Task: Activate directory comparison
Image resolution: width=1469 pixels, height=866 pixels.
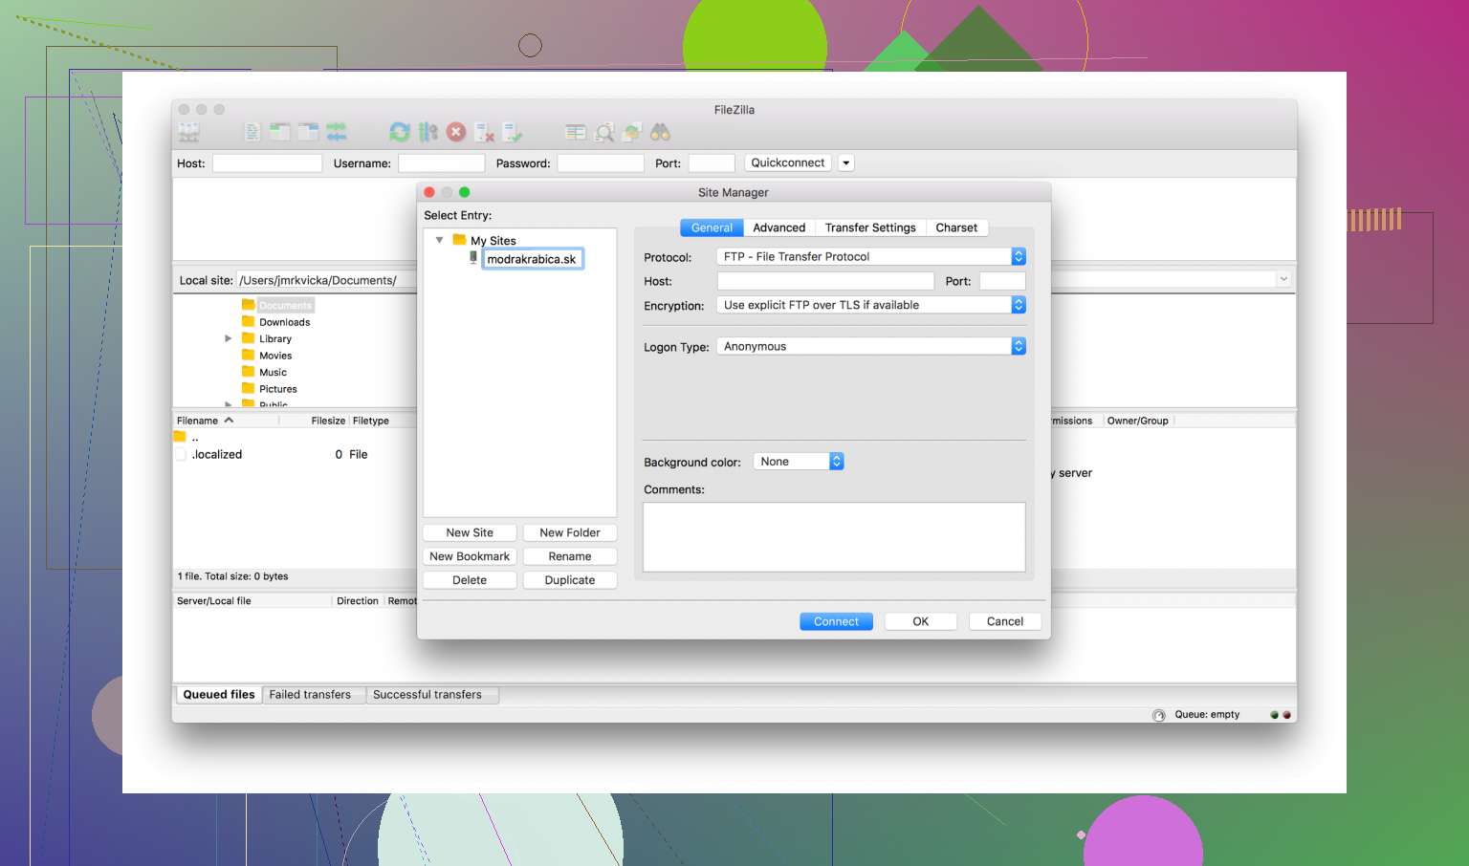Action: pos(575,131)
